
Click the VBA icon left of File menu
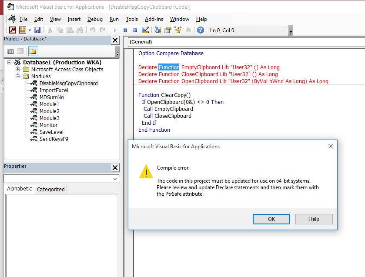click(12, 19)
